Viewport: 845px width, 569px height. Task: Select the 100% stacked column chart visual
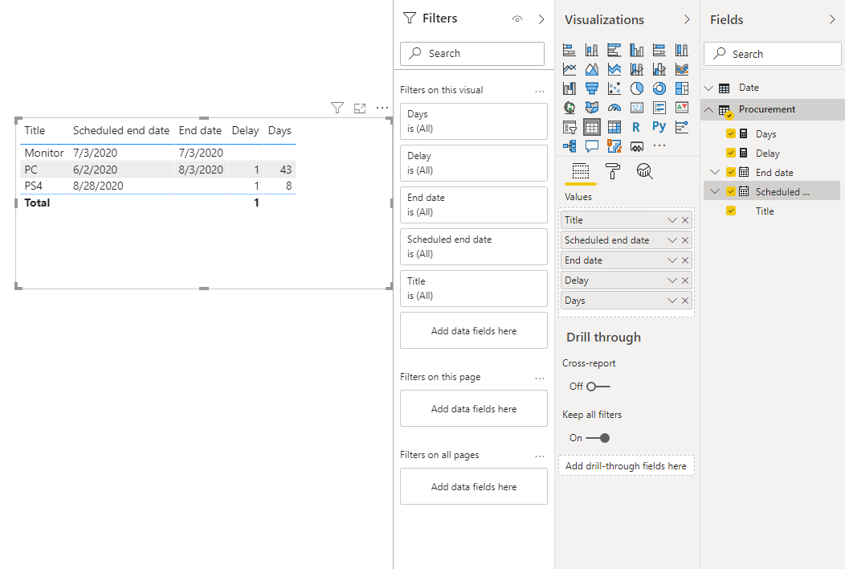click(x=682, y=50)
